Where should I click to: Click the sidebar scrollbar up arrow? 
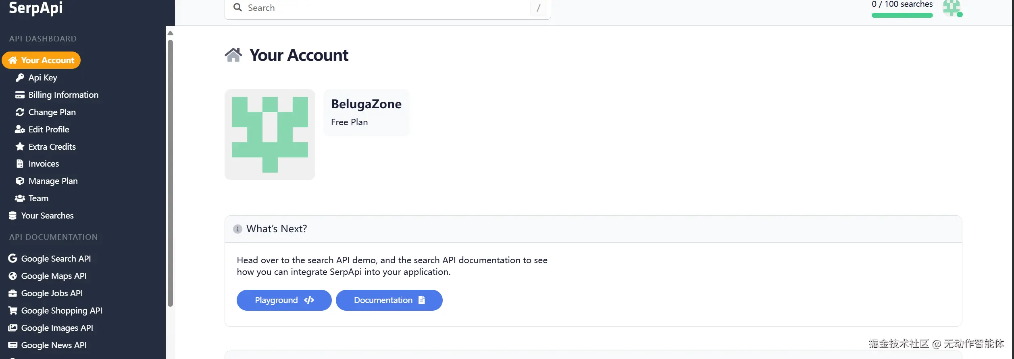(x=170, y=33)
